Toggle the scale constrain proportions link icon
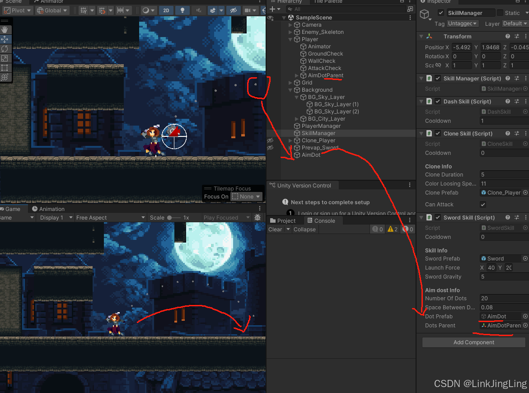529x393 pixels. 438,65
